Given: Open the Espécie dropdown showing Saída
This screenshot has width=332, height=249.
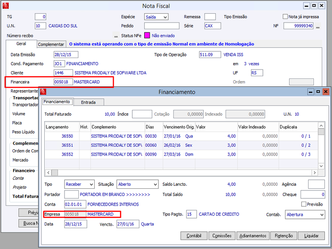Looking at the screenshot, I should coord(164,17).
